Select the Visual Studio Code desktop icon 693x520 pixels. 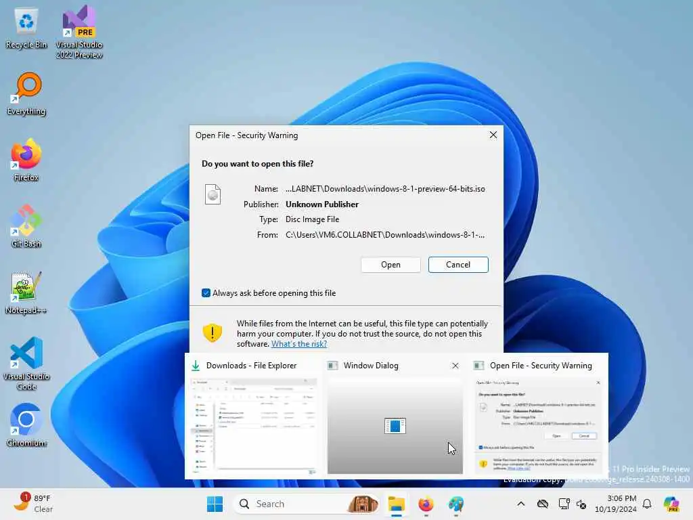26,364
